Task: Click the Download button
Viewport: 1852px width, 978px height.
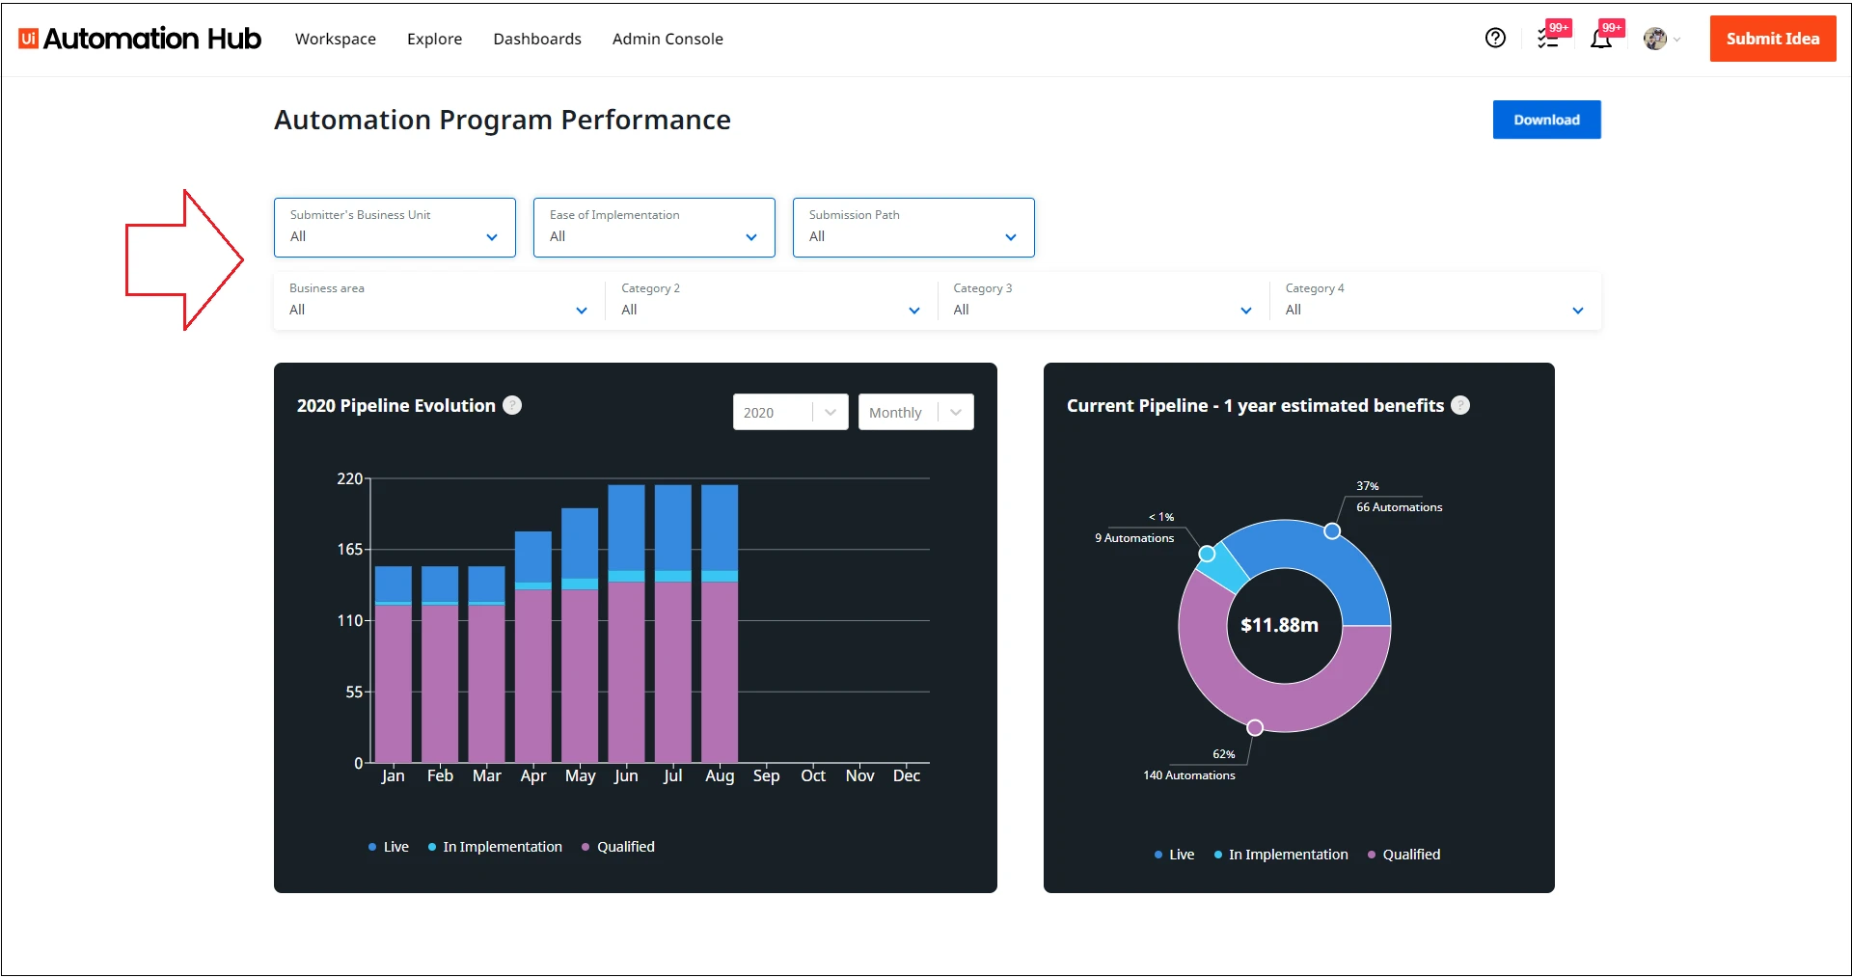Action: [1547, 120]
